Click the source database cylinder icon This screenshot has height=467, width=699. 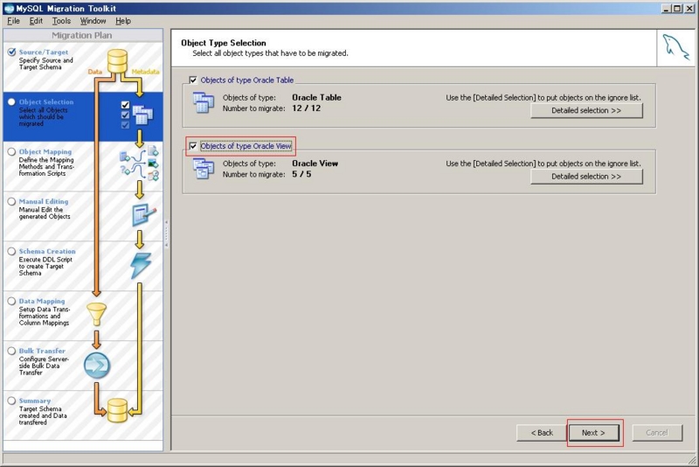(117, 61)
